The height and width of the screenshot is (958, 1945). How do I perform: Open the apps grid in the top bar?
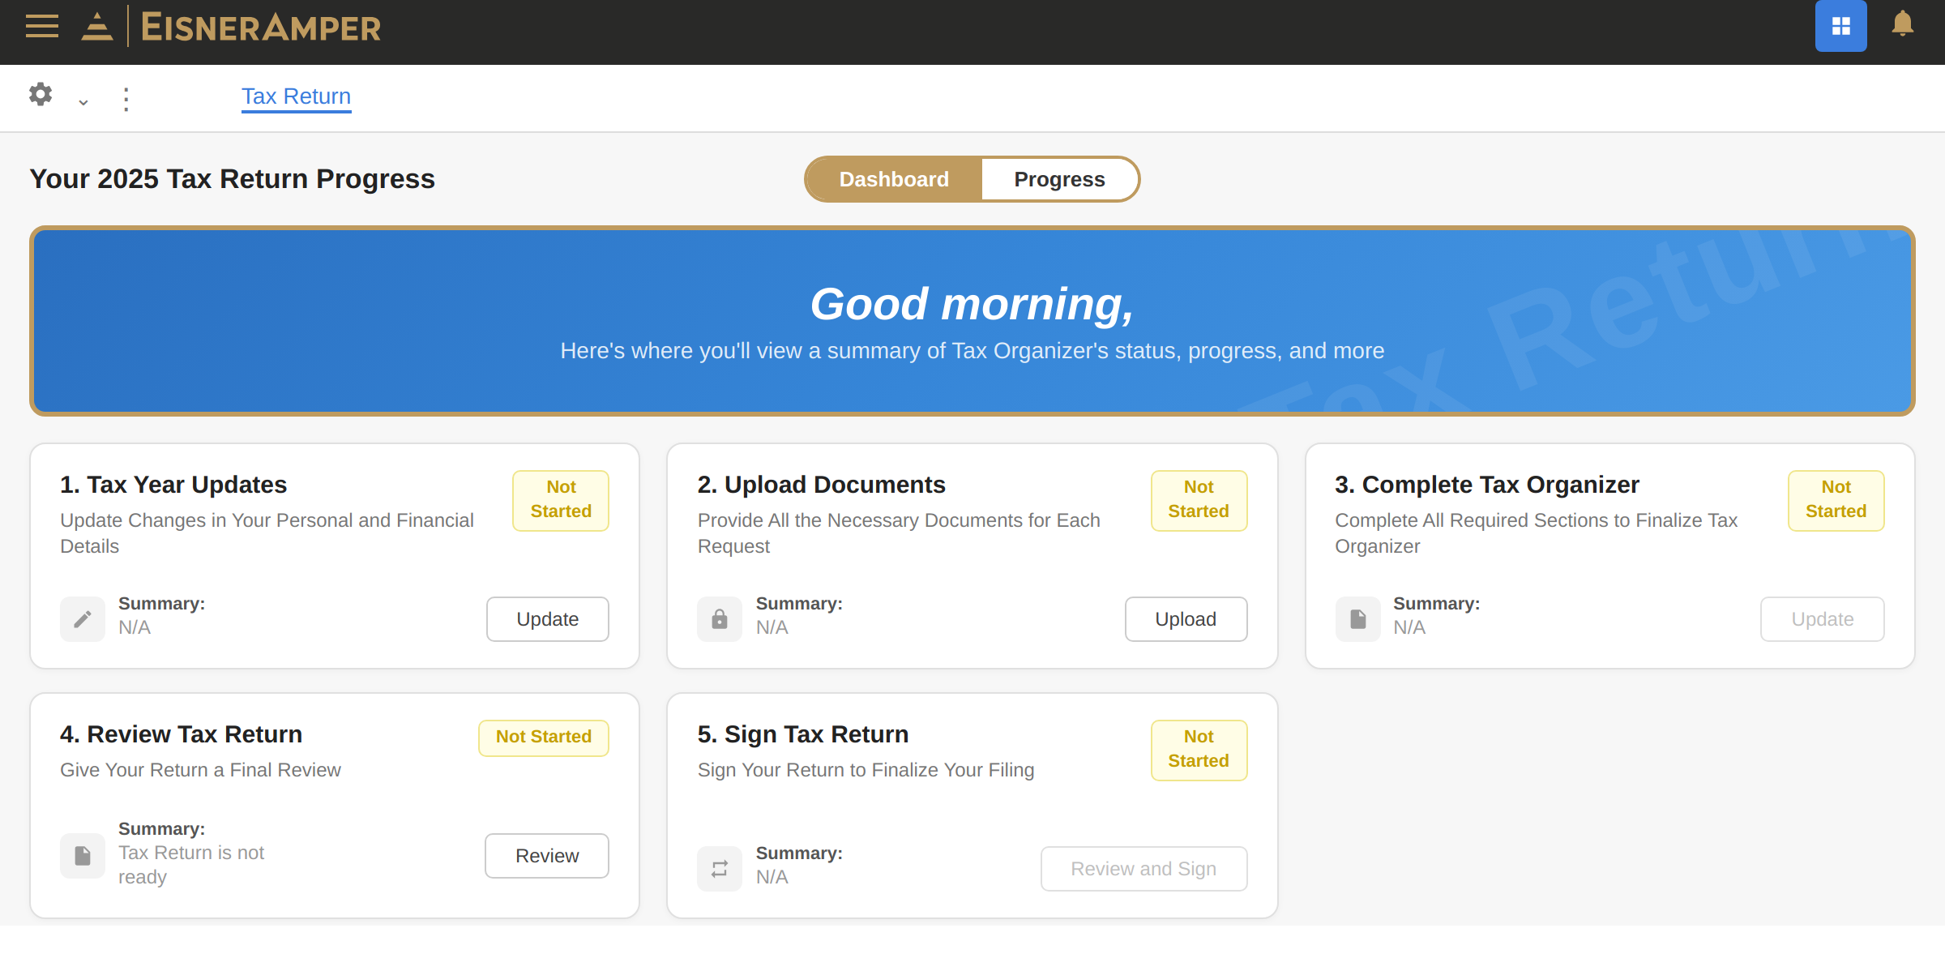click(x=1841, y=26)
